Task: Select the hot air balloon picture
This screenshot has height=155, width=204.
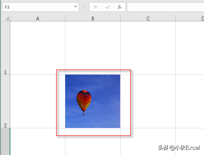Action: point(92,101)
